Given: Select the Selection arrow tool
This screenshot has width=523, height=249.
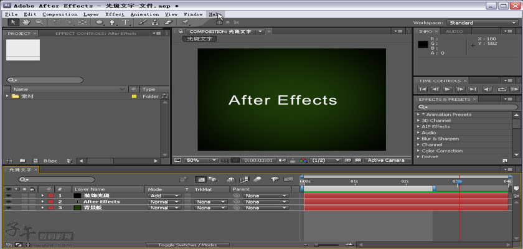Looking at the screenshot, I should point(13,22).
